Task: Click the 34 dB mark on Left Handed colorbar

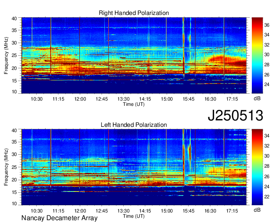Action: pyautogui.click(x=267, y=136)
